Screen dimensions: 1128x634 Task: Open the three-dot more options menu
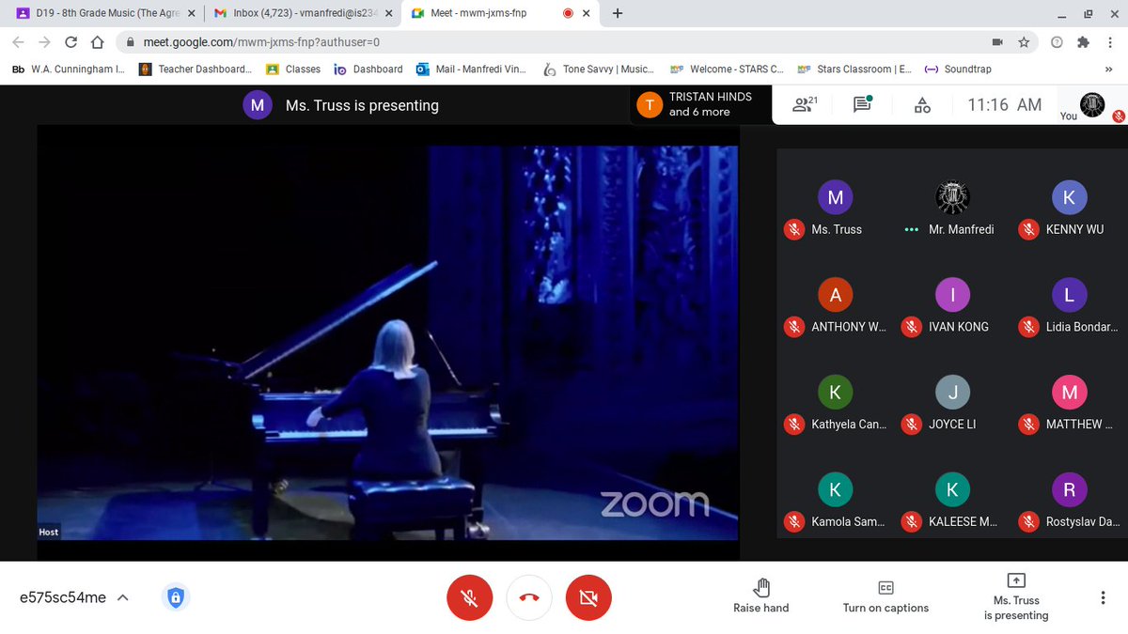pos(1103,598)
